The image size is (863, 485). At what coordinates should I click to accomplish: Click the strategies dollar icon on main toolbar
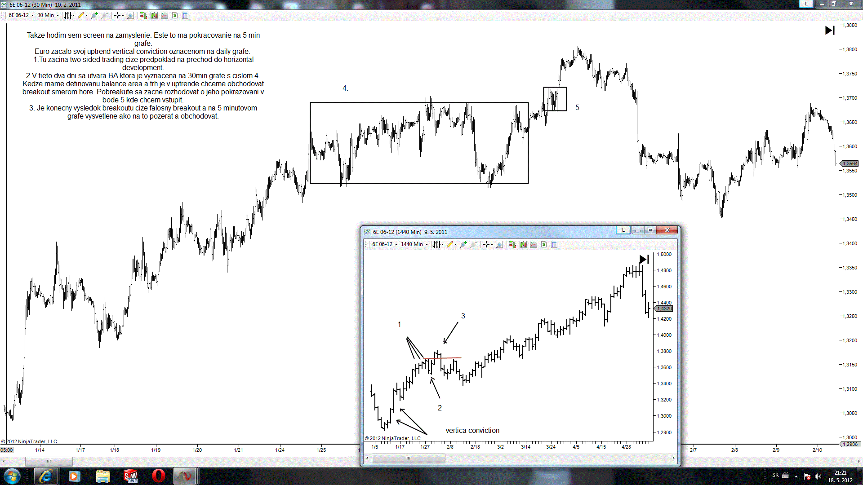click(x=175, y=15)
